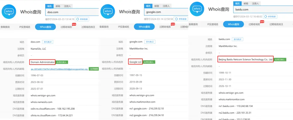Click whois.namesilo.com server entry
Viewport: 293px width, 120px height.
tap(41, 102)
